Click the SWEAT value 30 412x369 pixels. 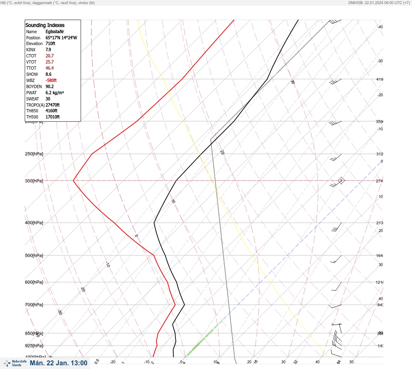48,99
